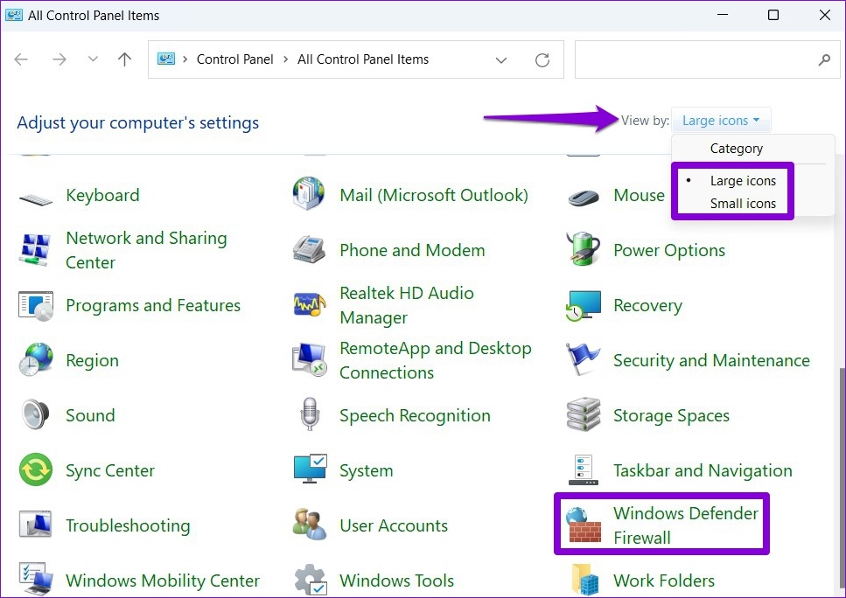Click the Programs and Features link
The height and width of the screenshot is (598, 846).
(x=153, y=305)
